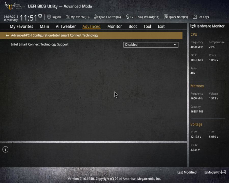Click the 1.056 V Vcore value

pyautogui.click(x=213, y=60)
